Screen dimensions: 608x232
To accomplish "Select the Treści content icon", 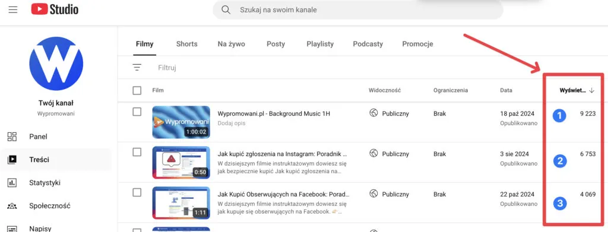I will tap(12, 160).
